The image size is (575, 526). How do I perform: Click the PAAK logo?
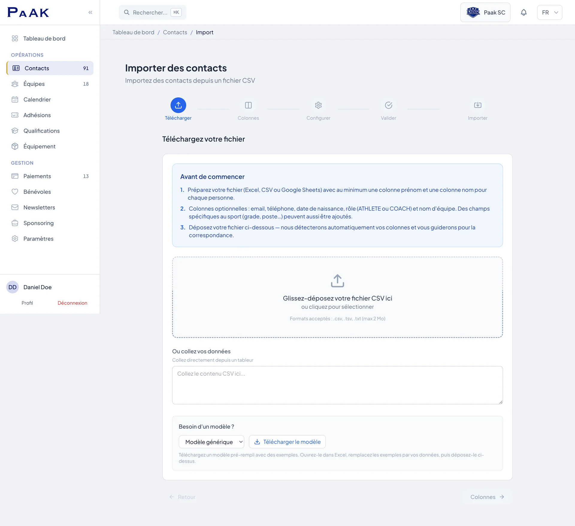pos(28,12)
